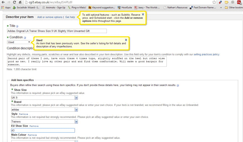Bookmark page with the star icon
This screenshot has height=142, width=243.
[x=214, y=2]
